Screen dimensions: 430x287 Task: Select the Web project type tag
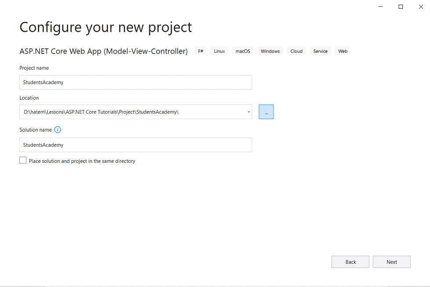[x=343, y=51]
